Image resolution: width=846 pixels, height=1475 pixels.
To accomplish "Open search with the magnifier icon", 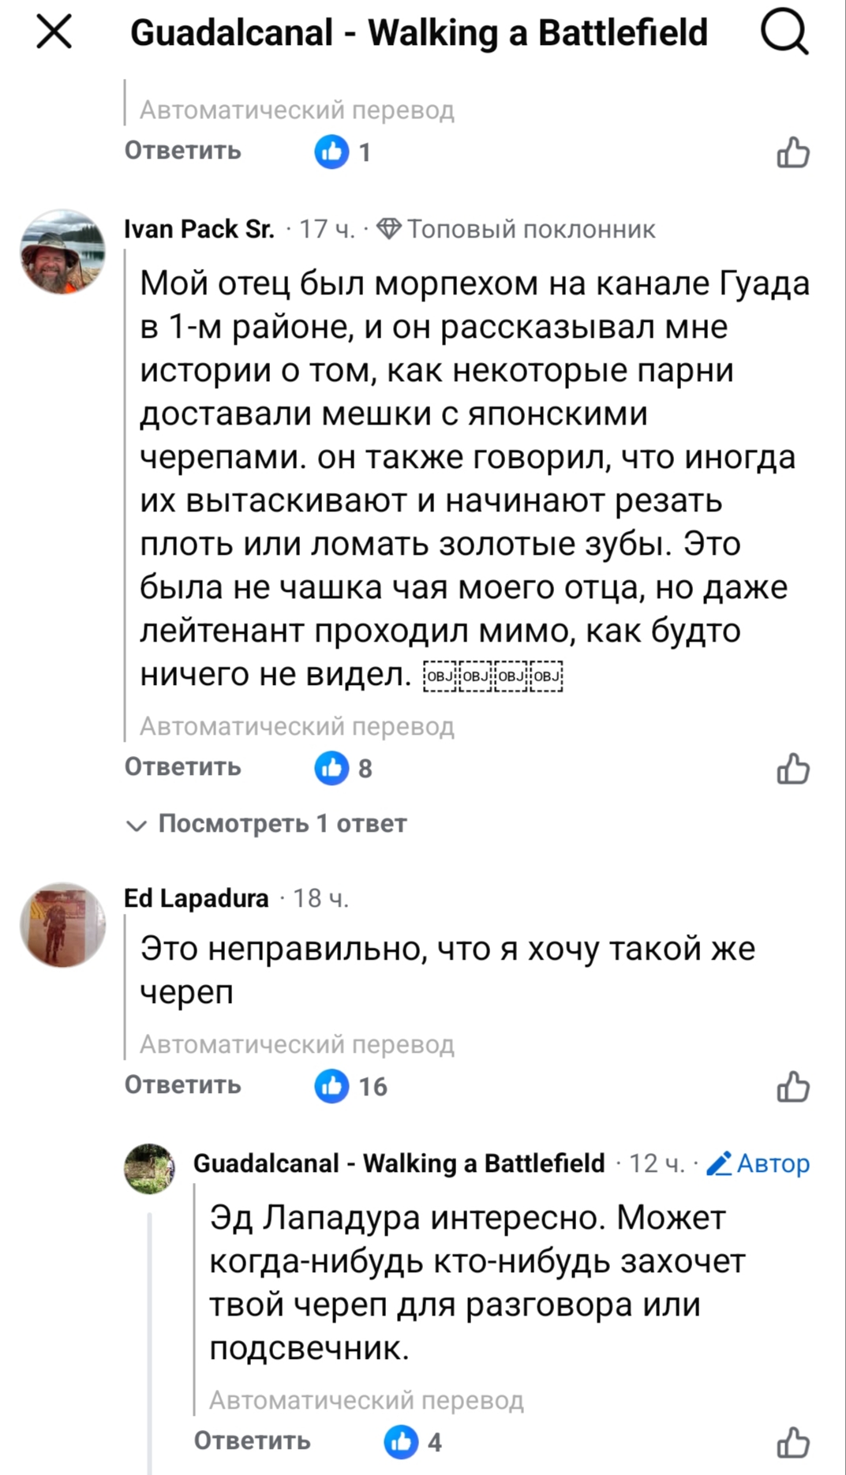I will 784,33.
